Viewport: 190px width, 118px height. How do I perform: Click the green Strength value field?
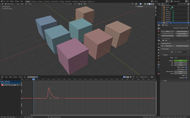pos(181,61)
